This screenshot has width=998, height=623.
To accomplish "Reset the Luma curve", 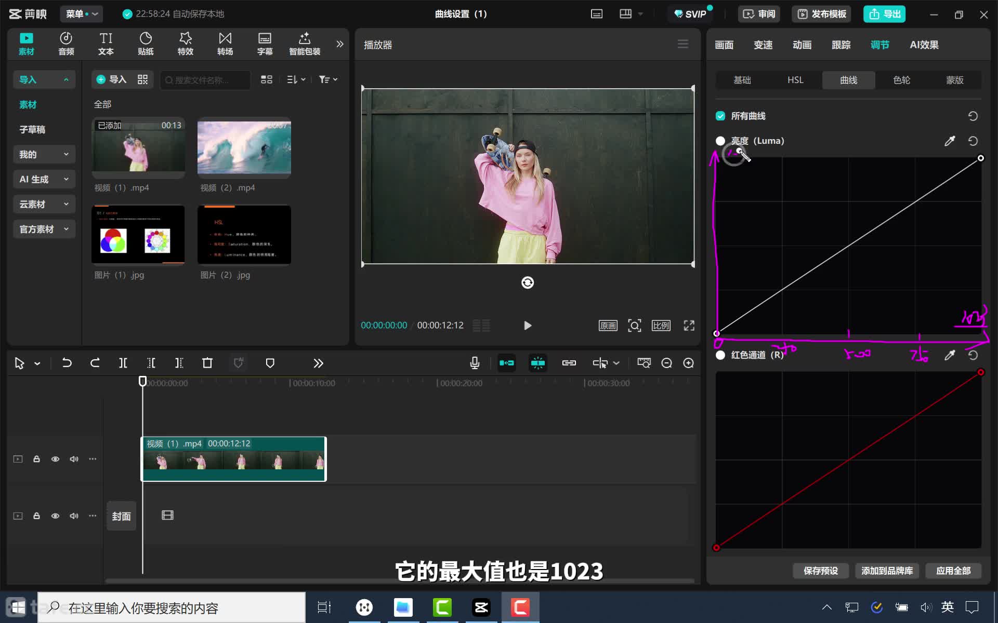I will [973, 141].
